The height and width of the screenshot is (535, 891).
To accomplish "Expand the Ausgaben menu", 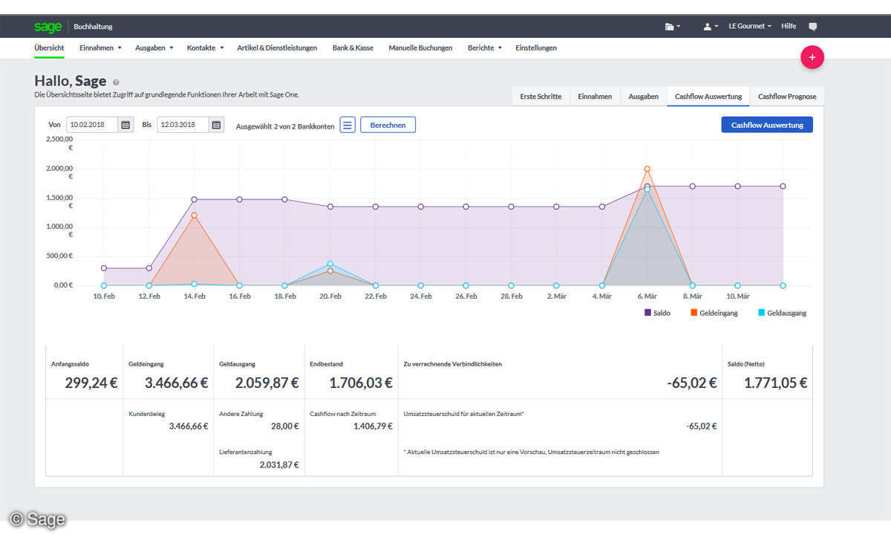I will tap(154, 48).
